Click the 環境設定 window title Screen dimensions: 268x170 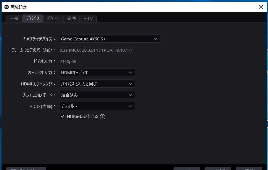[19, 7]
